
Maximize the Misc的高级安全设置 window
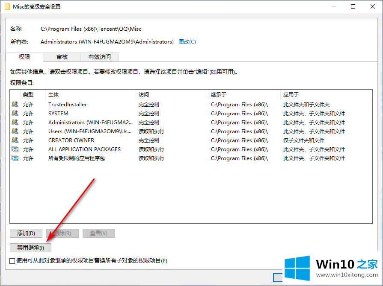tap(353, 6)
